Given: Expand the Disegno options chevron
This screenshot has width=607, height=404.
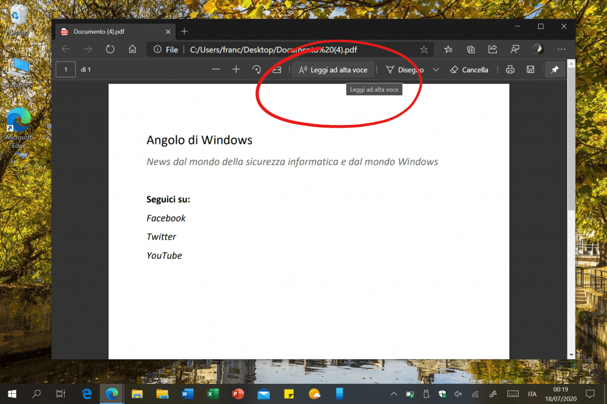Looking at the screenshot, I should coord(436,70).
